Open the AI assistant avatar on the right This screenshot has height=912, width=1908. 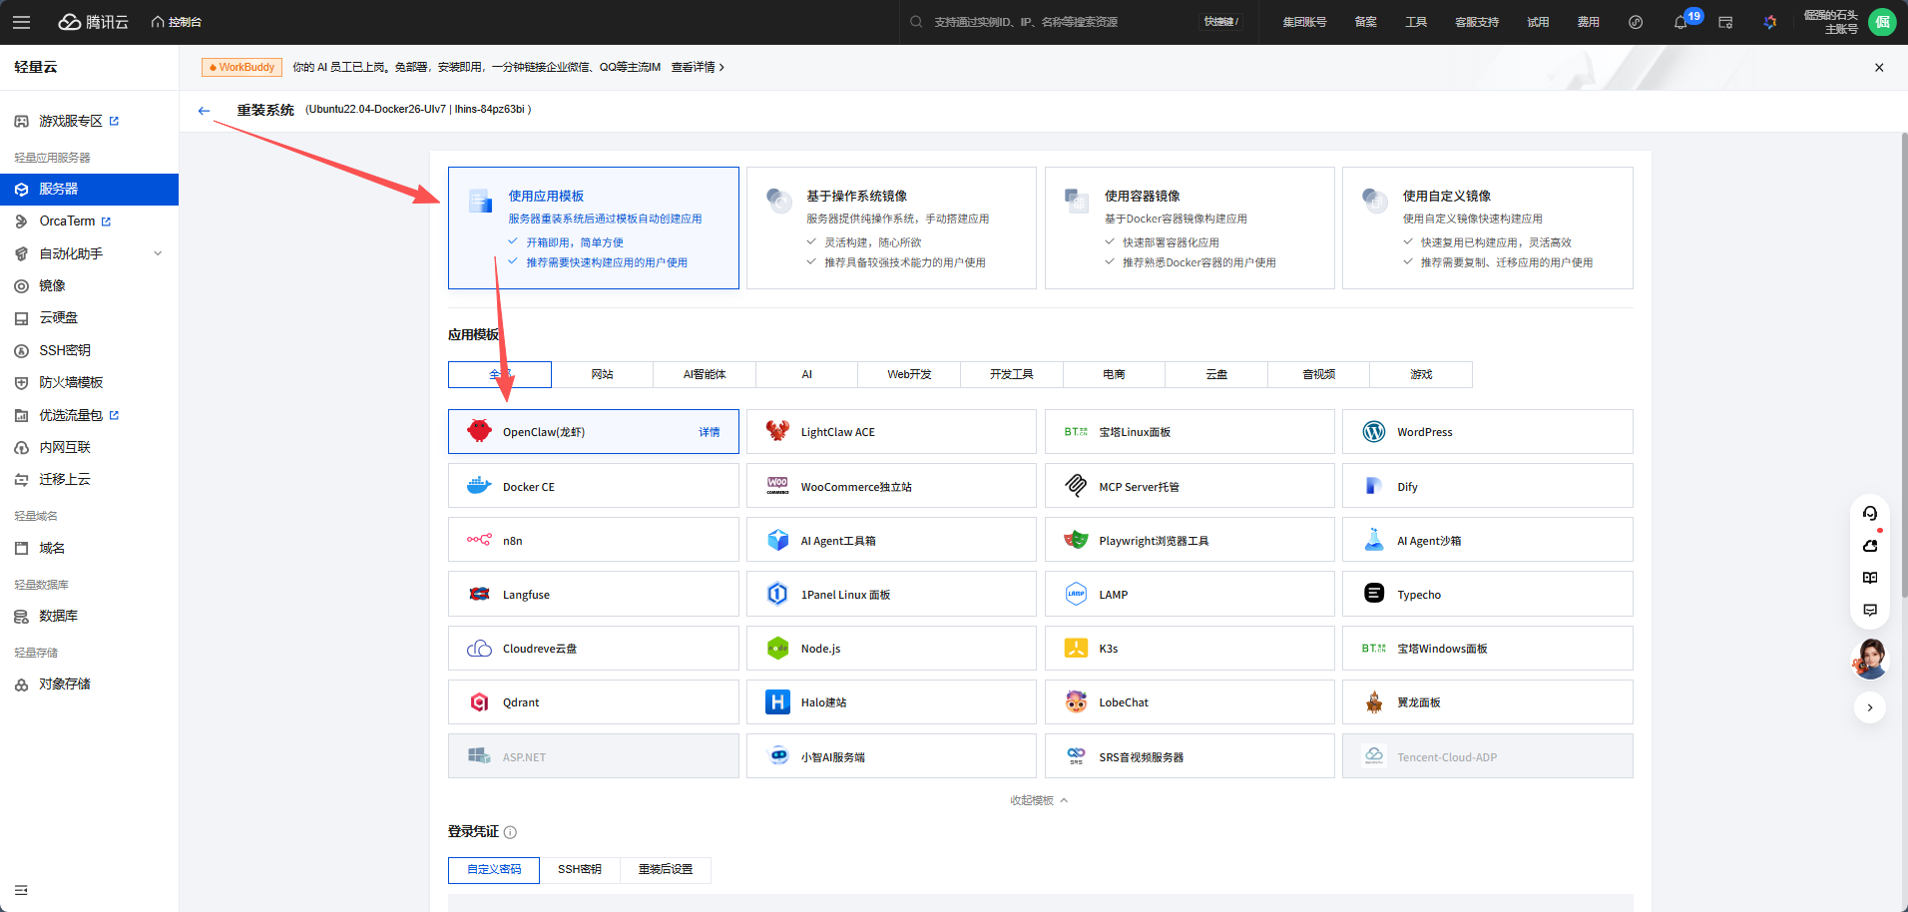(x=1870, y=660)
